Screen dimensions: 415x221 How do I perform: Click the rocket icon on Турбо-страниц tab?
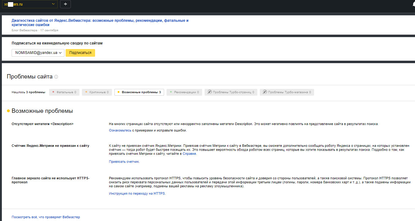pos(209,92)
